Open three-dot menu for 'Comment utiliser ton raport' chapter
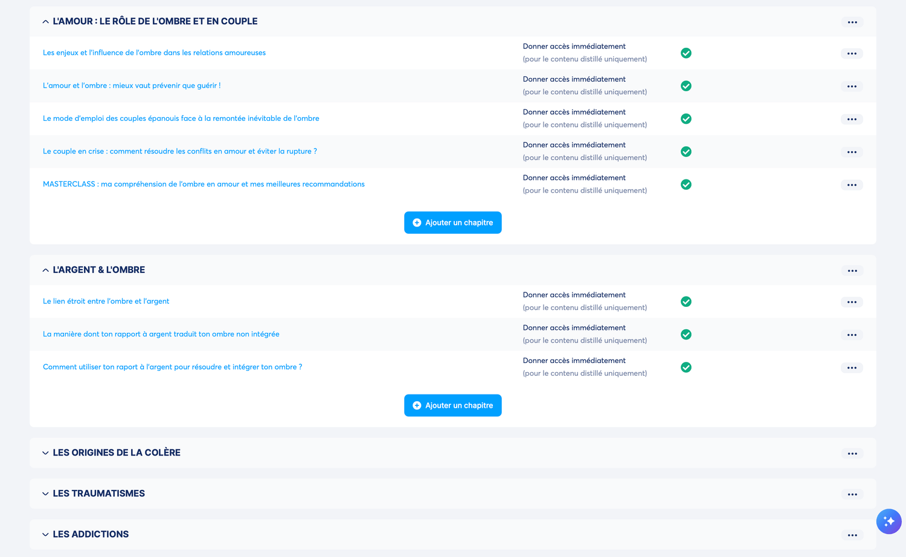 click(851, 368)
